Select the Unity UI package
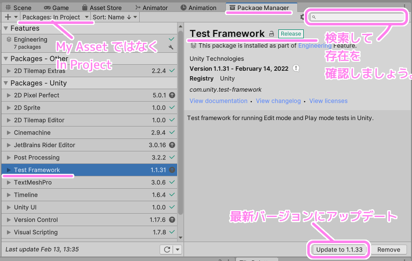 89,207
